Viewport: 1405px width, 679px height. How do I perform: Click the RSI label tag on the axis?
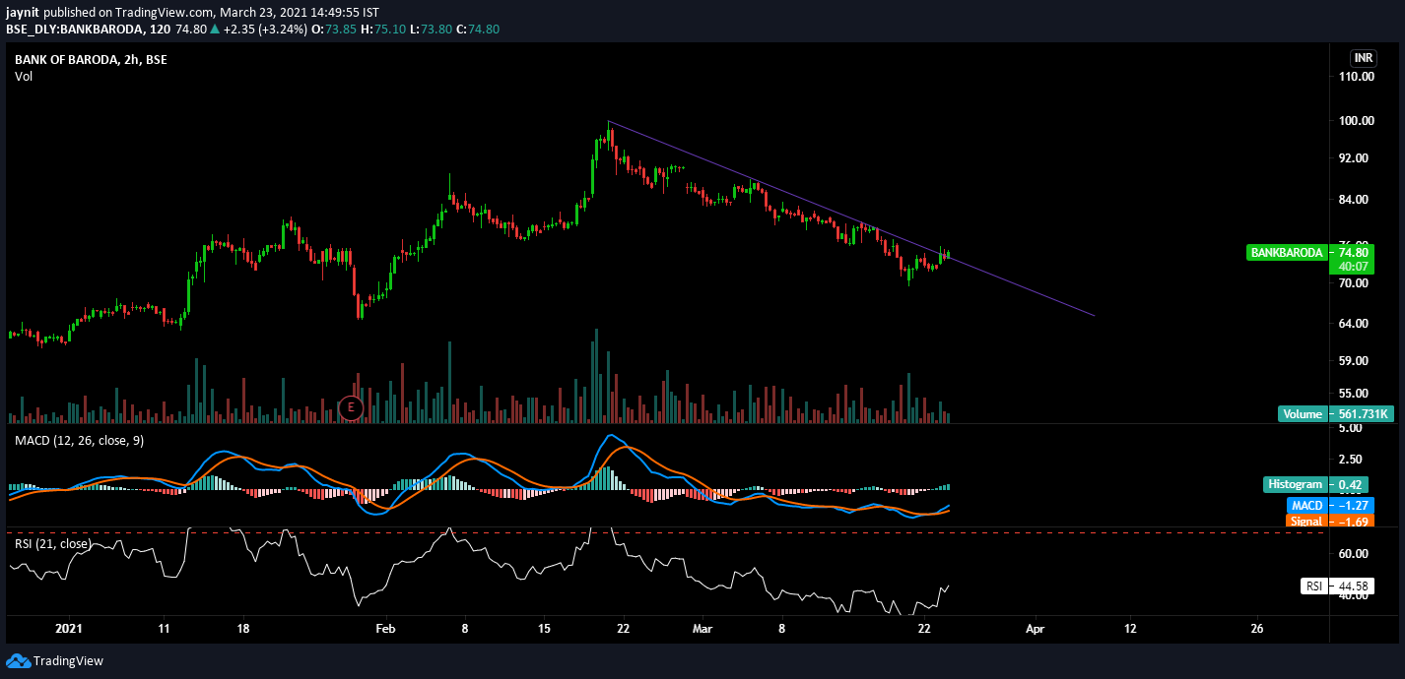point(1313,586)
